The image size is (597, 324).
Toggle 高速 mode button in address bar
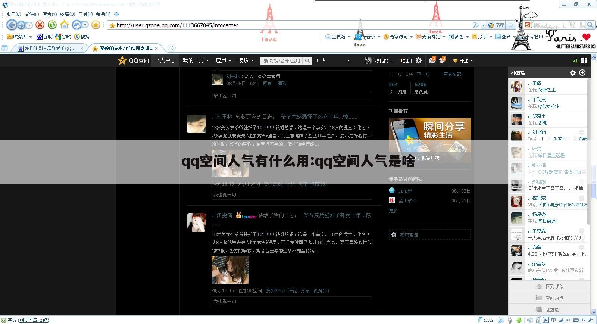(x=497, y=25)
